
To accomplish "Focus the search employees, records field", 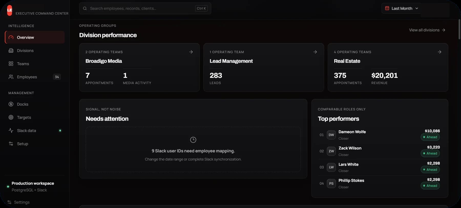I will tap(145, 8).
